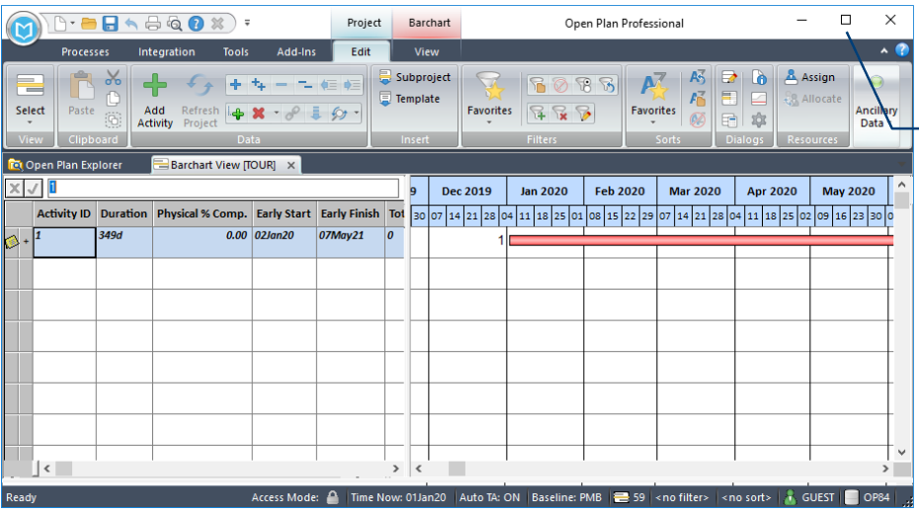Open dropdown arrow beside red delete X
This screenshot has width=919, height=514.
click(x=276, y=113)
